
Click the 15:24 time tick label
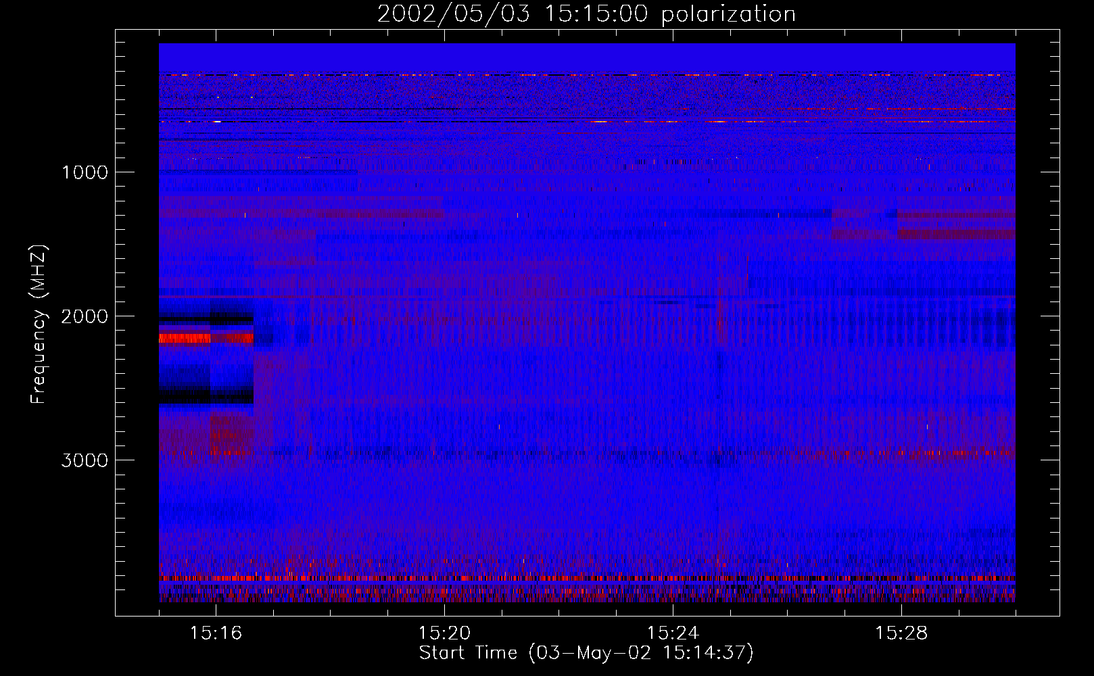[x=673, y=633]
